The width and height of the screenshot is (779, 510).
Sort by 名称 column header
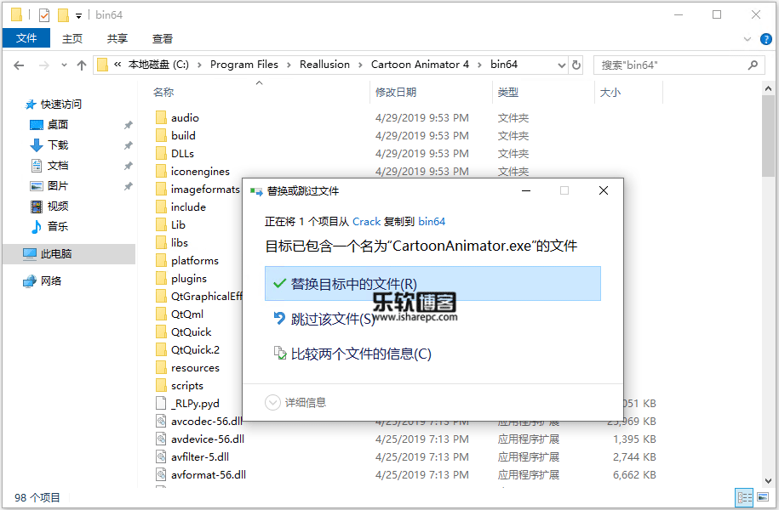coord(163,93)
